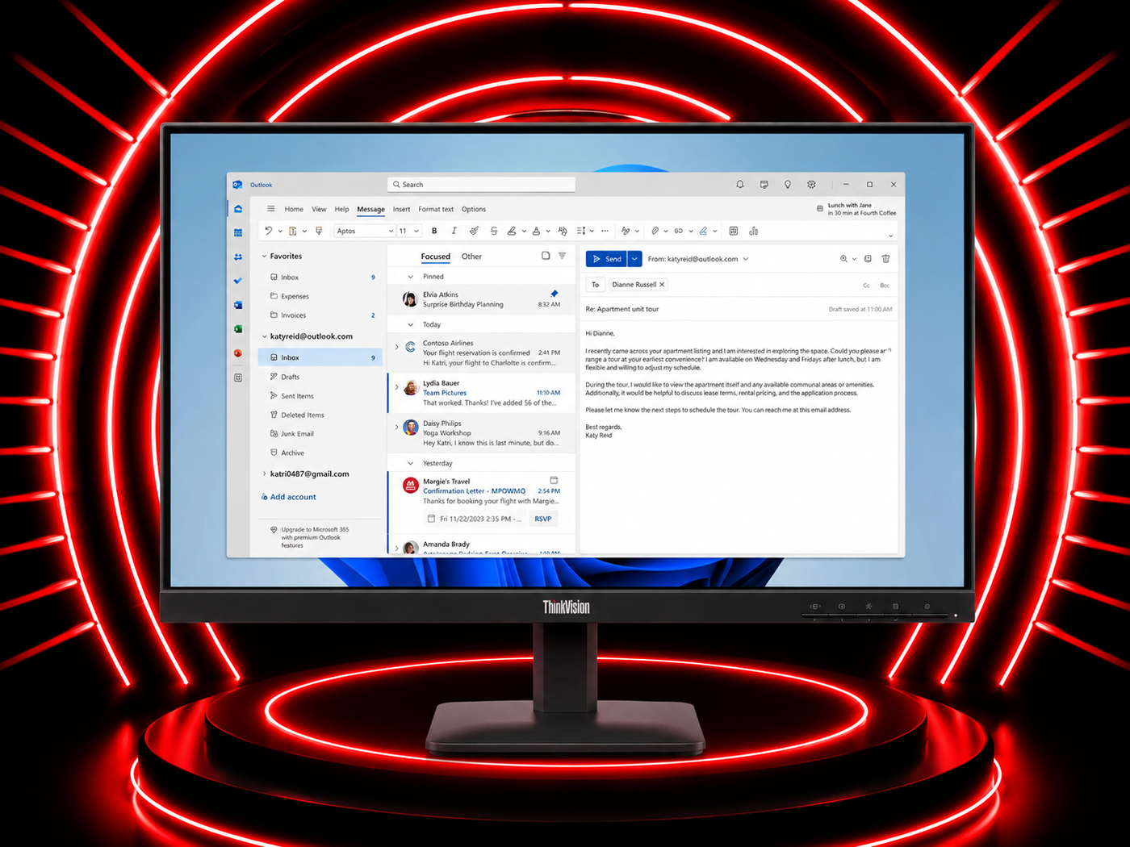
Task: Launch PowerPoint from the left rail
Action: 238,353
